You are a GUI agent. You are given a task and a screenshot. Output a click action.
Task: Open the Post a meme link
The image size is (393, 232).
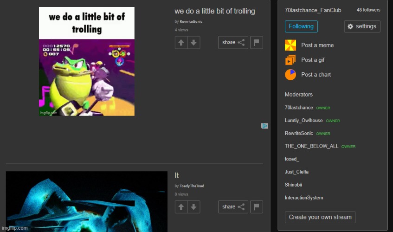(x=317, y=45)
